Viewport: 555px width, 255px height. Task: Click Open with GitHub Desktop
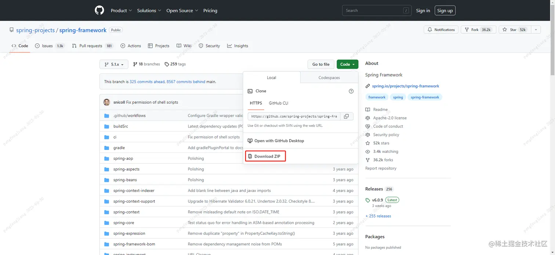point(279,141)
